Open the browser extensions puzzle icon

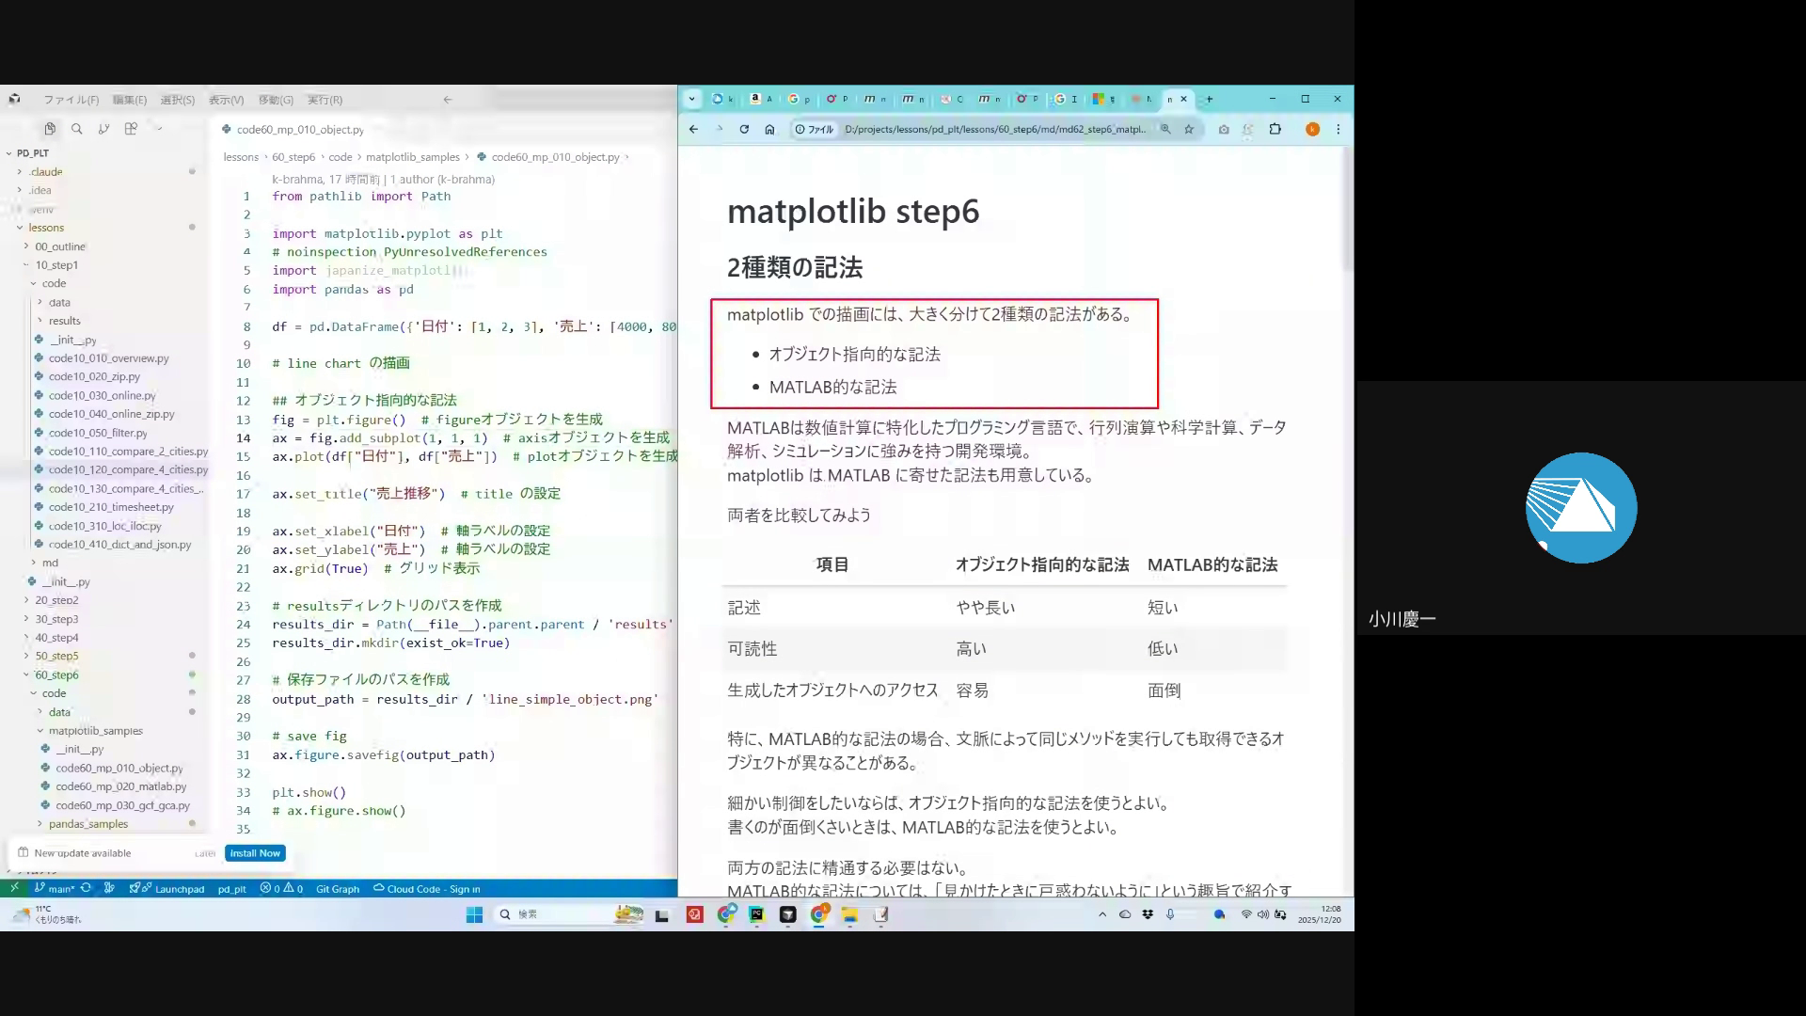tap(1275, 129)
